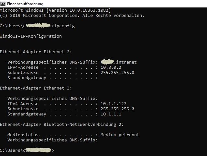Click the last Verbindungsspezifisches DNS-Suffix line
Viewport: 207px width, 156px height.
[52, 140]
